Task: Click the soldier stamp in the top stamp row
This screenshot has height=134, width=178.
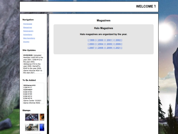Action: coord(32,117)
